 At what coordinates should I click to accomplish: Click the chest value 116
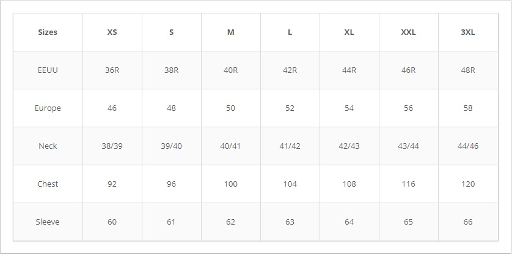point(409,184)
